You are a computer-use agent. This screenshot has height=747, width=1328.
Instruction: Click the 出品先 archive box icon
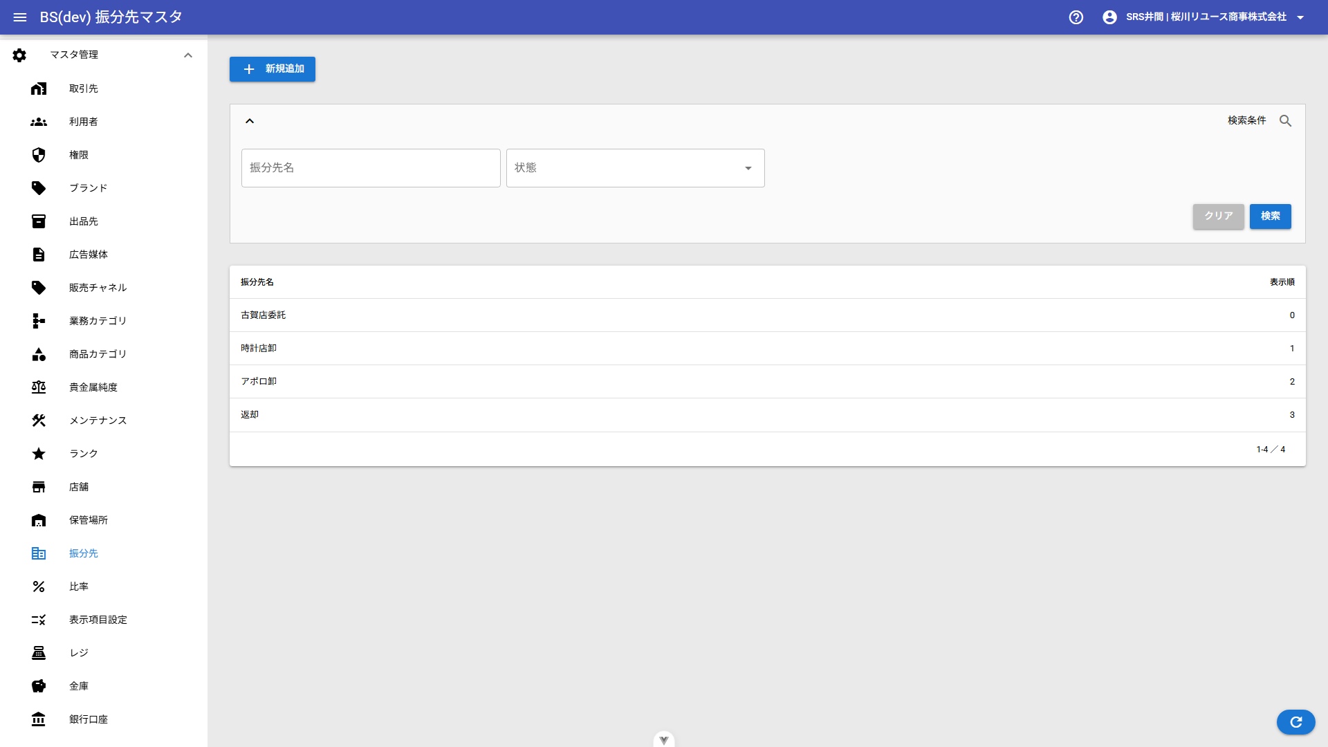(39, 221)
